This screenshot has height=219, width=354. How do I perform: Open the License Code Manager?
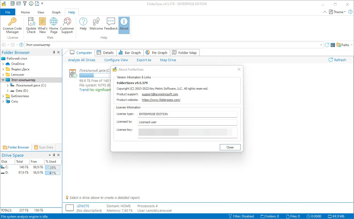(12, 25)
